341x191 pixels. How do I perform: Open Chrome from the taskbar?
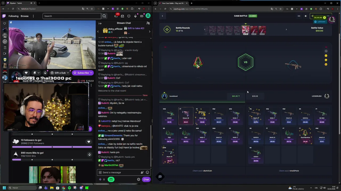click(63, 188)
